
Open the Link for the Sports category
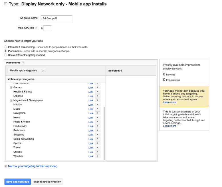coord(91,143)
